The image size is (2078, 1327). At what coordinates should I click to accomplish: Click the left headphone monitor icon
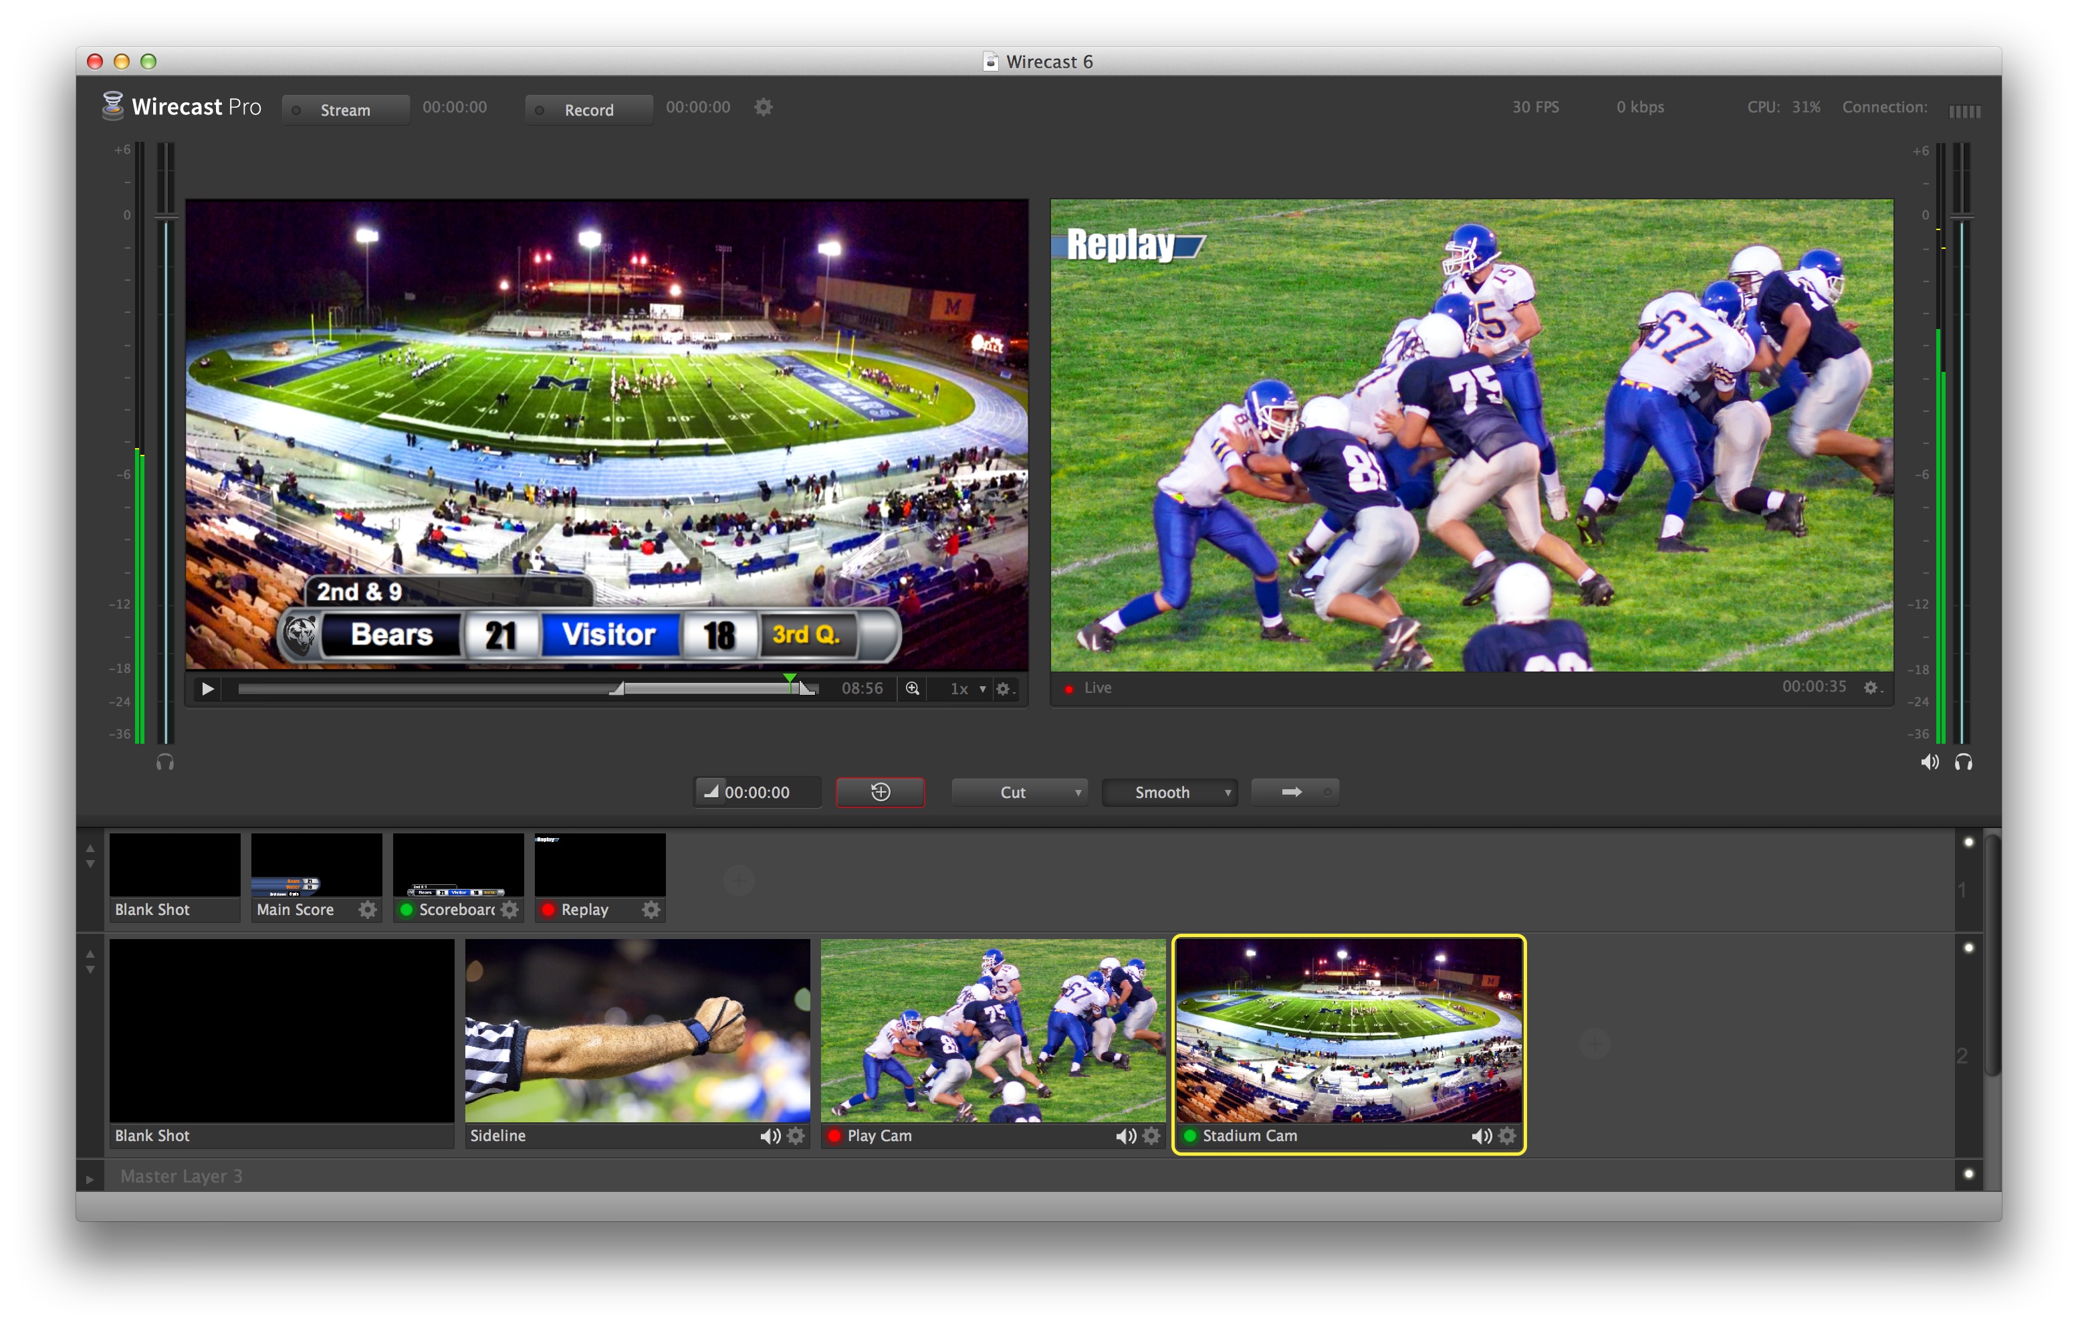click(165, 762)
